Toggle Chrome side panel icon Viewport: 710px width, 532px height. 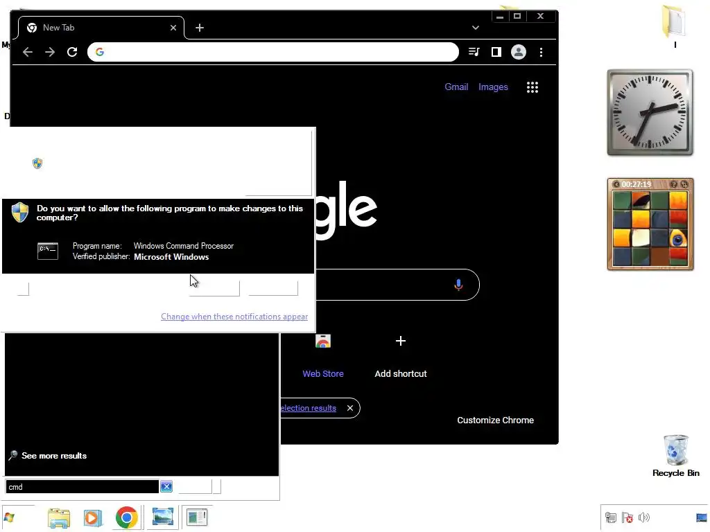point(496,52)
